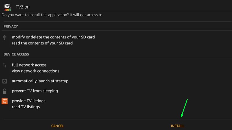This screenshot has height=130, width=232.
Task: Click the battery sleep permission icon
Action: pos(5,91)
